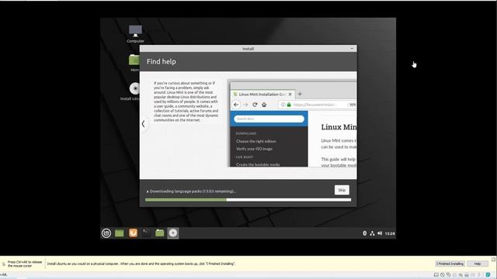Click the Install window title bar

coord(248,48)
